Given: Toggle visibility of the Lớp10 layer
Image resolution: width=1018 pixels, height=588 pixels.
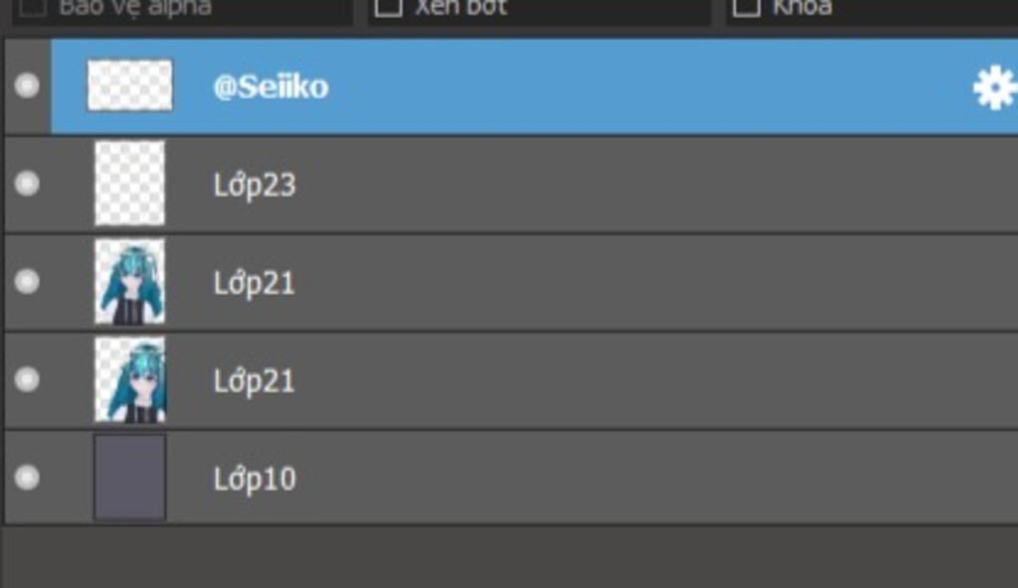Looking at the screenshot, I should click(27, 477).
